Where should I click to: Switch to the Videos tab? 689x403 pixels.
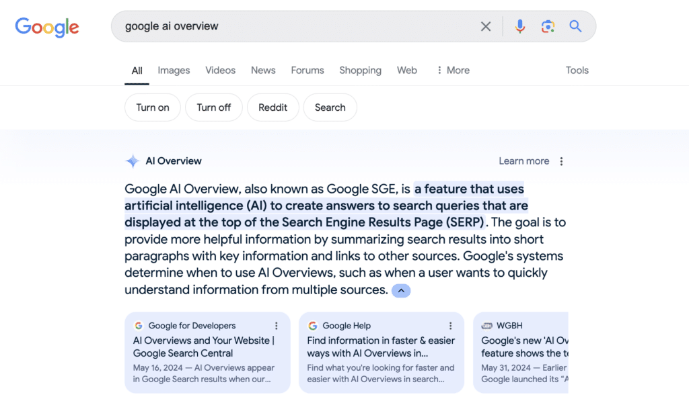tap(220, 70)
